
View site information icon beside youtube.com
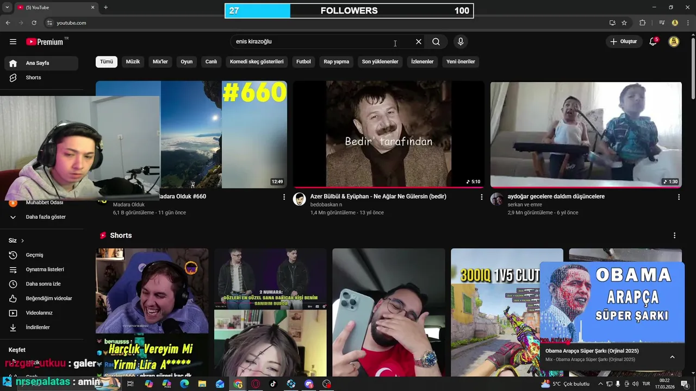pyautogui.click(x=49, y=23)
